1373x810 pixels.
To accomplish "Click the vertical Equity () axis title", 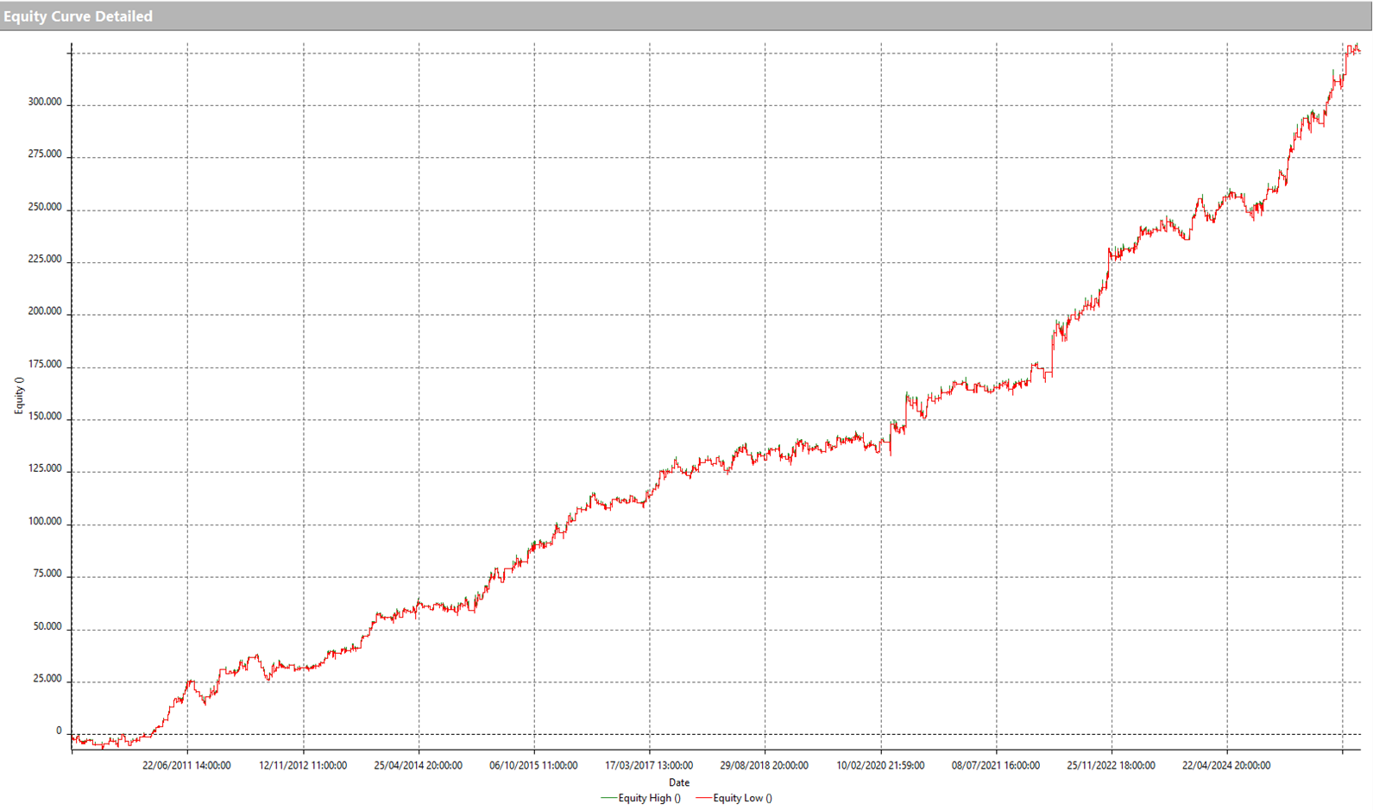I will pos(19,396).
